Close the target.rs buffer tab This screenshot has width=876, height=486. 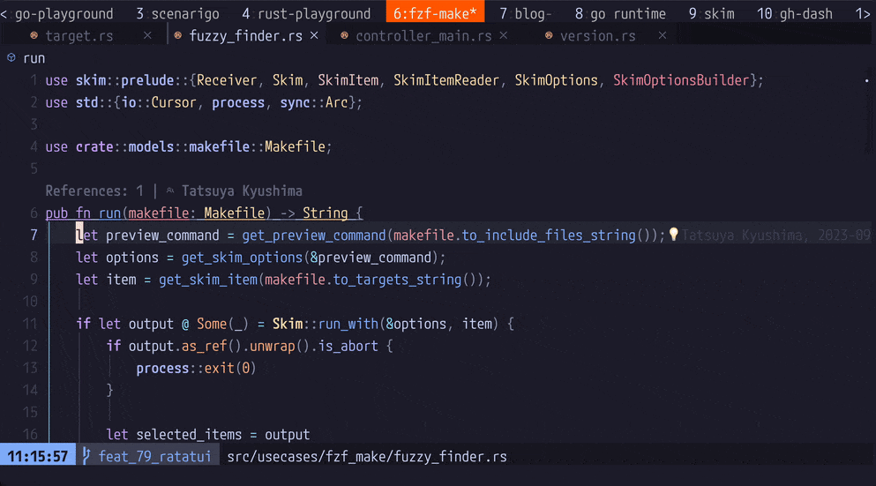pos(147,35)
